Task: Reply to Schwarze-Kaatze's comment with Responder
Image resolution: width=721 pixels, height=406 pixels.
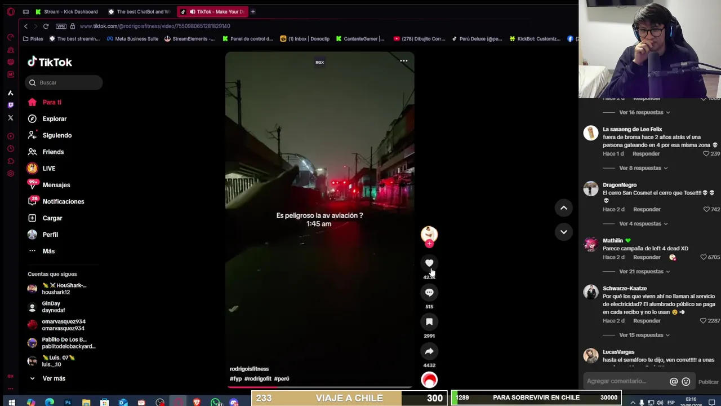Action: coord(647,321)
